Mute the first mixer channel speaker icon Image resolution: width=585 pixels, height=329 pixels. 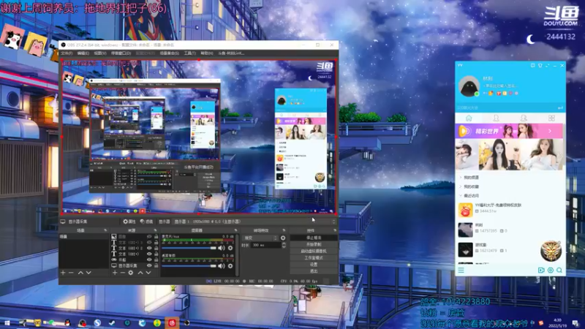click(x=222, y=248)
